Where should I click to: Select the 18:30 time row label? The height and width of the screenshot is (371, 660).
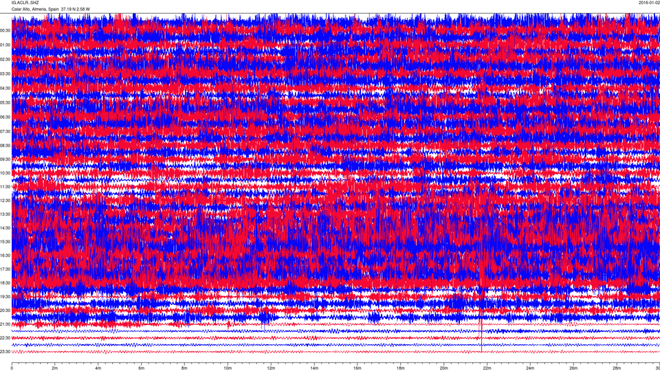pos(5,283)
